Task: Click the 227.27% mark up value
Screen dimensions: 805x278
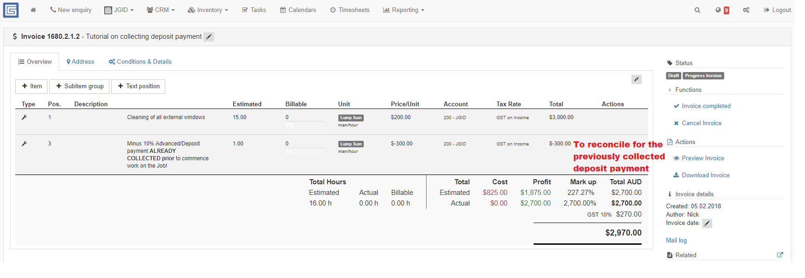Action: [581, 193]
